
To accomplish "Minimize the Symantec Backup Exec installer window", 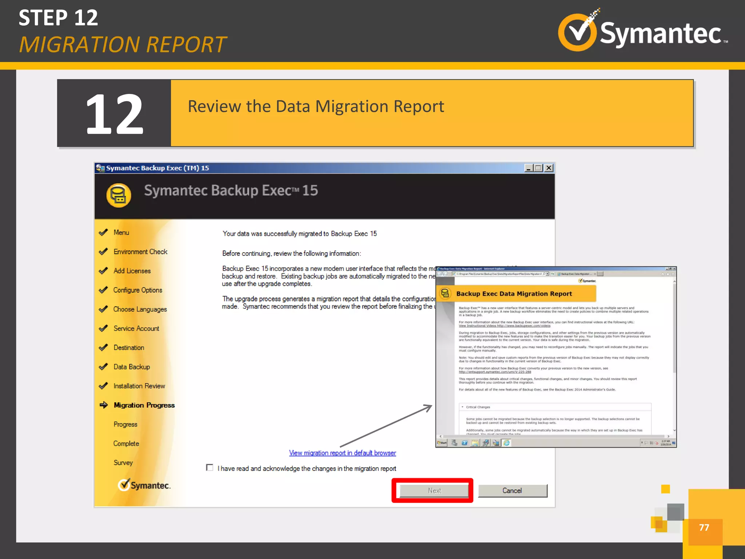I will [x=529, y=168].
